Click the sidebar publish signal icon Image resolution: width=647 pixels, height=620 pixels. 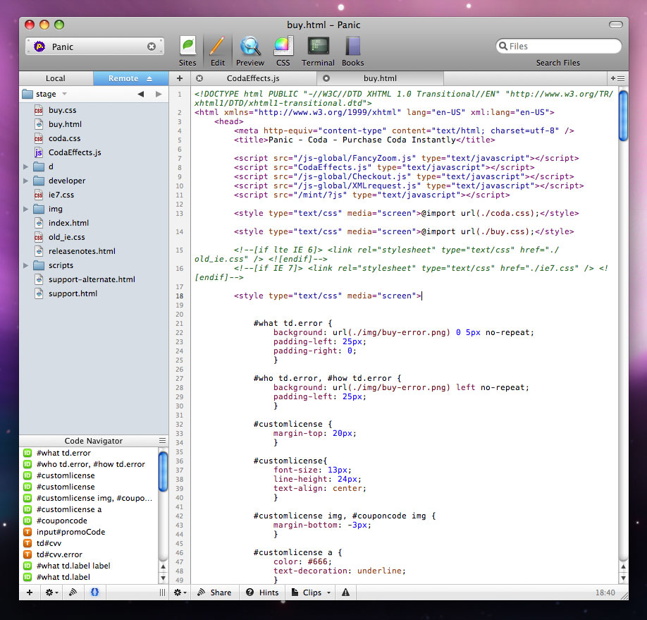tap(73, 592)
